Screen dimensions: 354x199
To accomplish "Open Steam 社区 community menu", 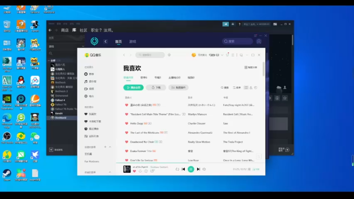I will [83, 30].
